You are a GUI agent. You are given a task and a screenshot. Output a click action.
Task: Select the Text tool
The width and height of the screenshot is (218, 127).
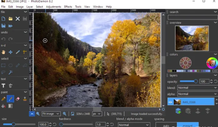[4, 85]
